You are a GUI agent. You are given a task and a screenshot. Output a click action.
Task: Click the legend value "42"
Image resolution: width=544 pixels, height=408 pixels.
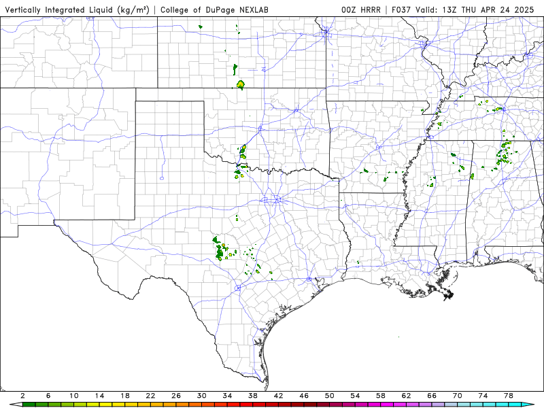278,396
